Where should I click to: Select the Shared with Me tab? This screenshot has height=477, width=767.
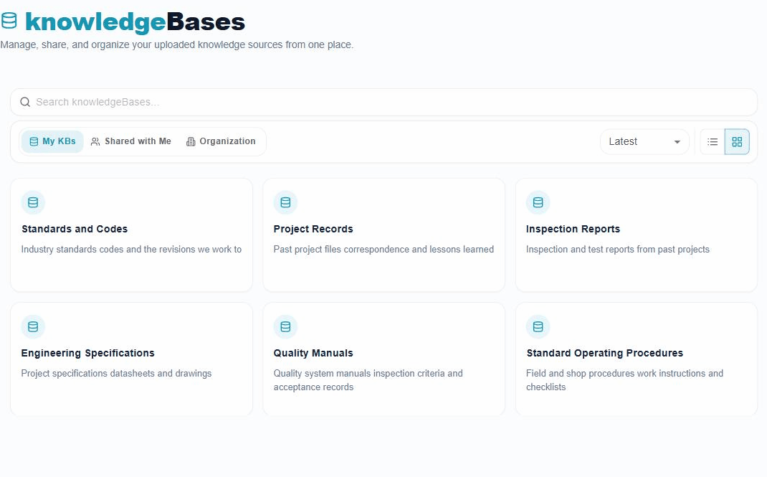[131, 141]
